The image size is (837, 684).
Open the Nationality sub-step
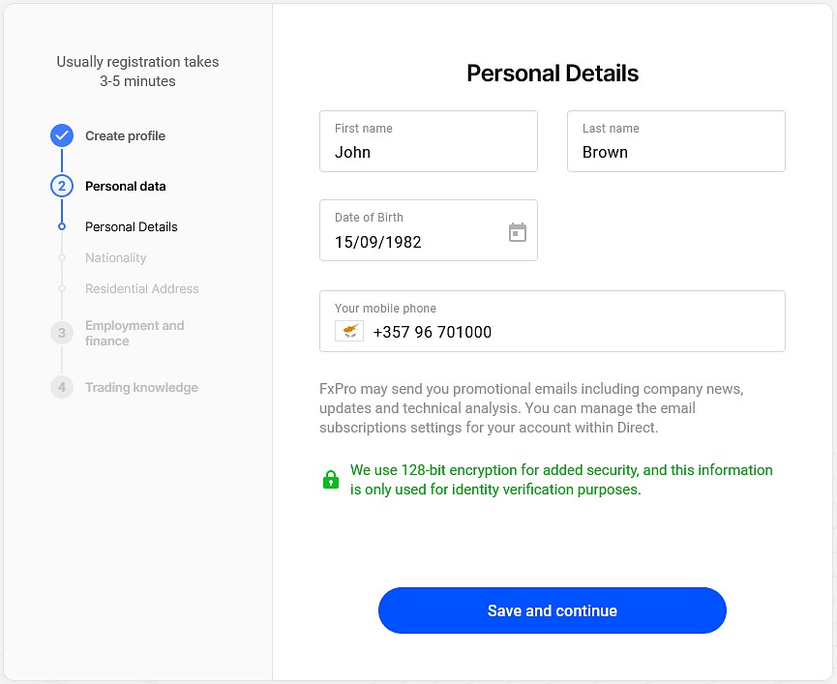click(x=116, y=257)
